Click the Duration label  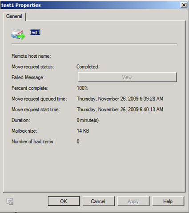click(x=21, y=120)
